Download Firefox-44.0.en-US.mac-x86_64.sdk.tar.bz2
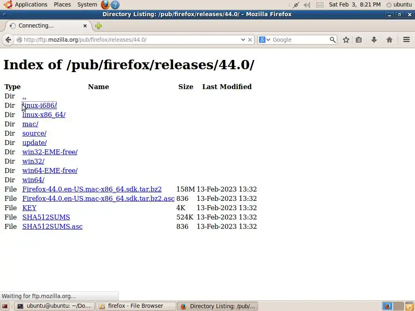415x311 pixels. pos(92,189)
